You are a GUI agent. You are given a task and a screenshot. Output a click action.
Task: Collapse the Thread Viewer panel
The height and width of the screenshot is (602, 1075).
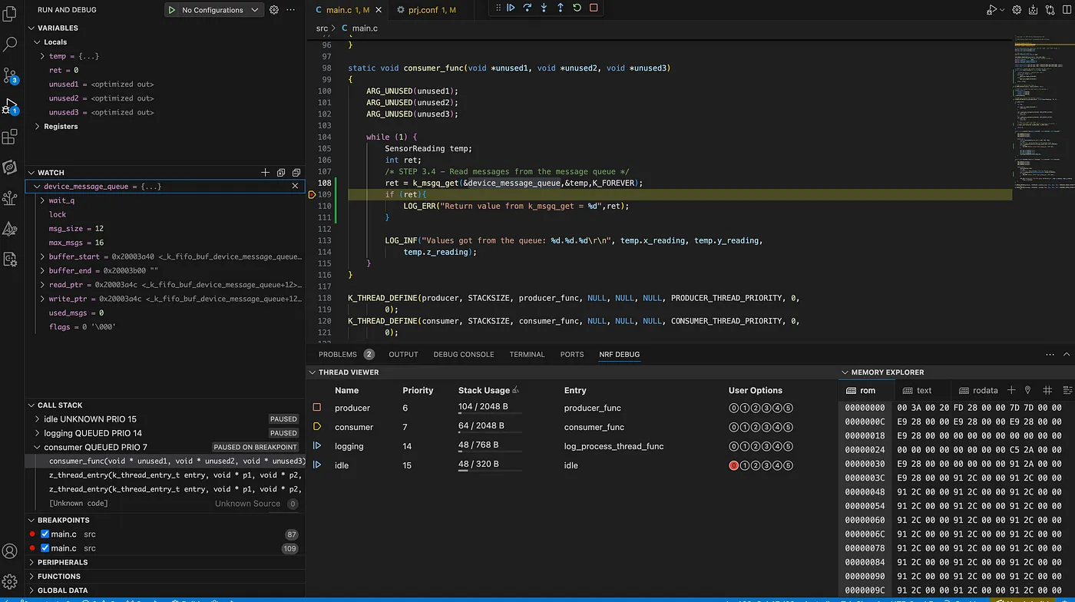(x=313, y=372)
